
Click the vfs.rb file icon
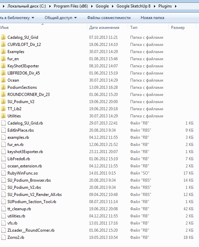click(x=3, y=223)
